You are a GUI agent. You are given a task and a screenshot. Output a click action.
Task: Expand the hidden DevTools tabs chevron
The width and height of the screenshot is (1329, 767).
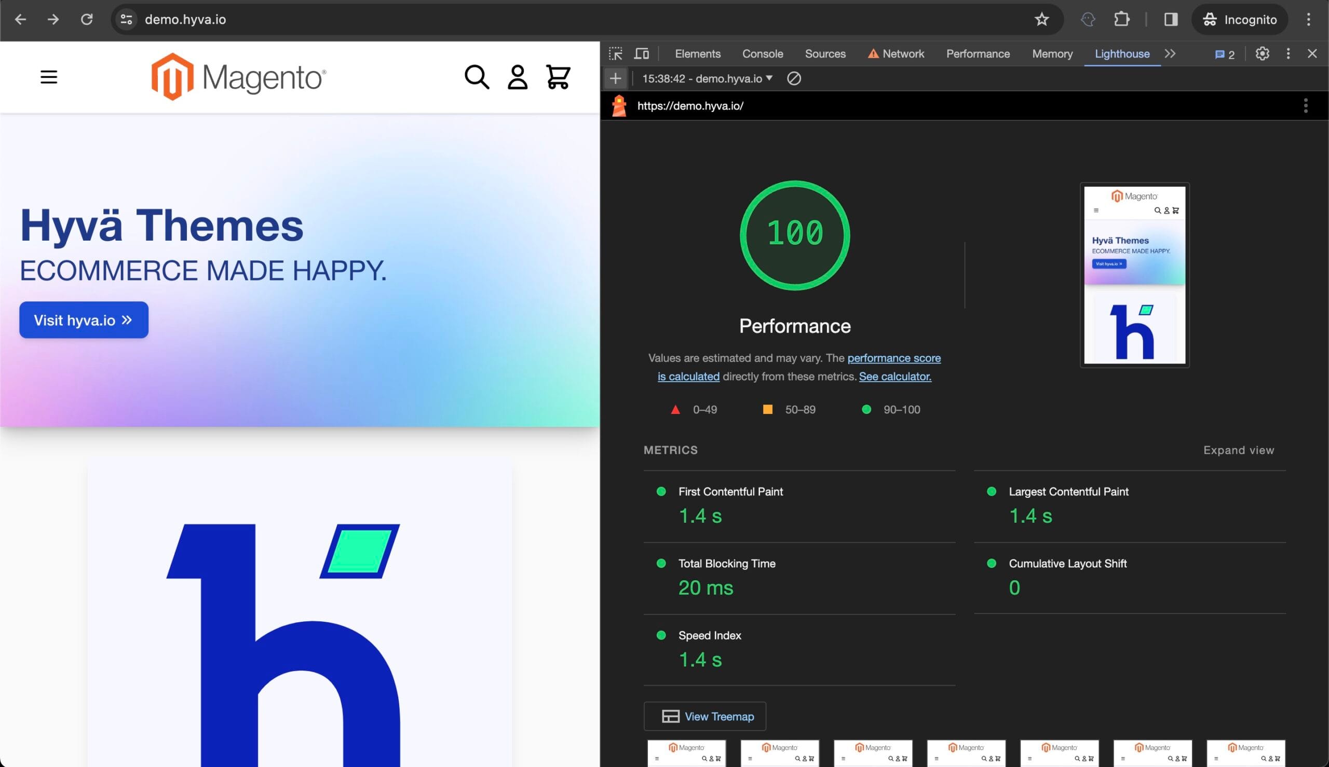coord(1170,54)
